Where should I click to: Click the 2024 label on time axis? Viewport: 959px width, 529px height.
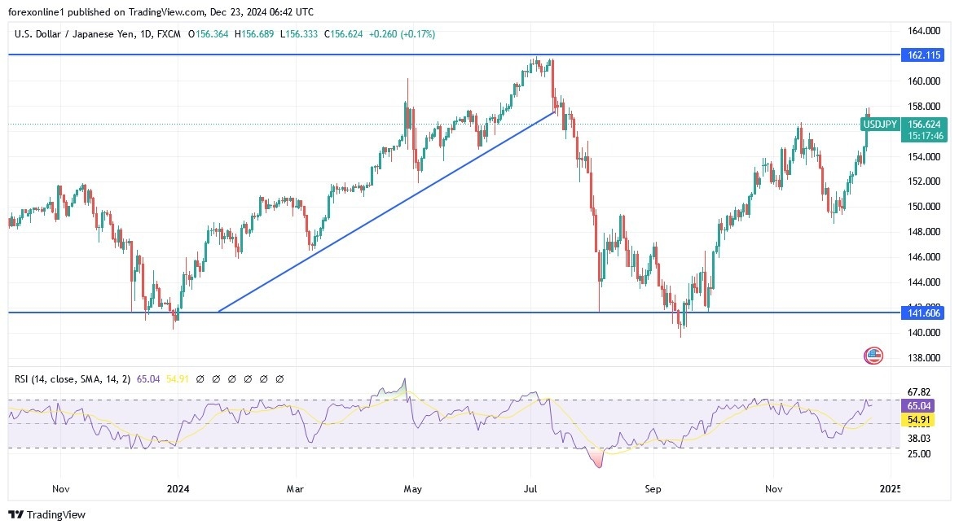(178, 489)
